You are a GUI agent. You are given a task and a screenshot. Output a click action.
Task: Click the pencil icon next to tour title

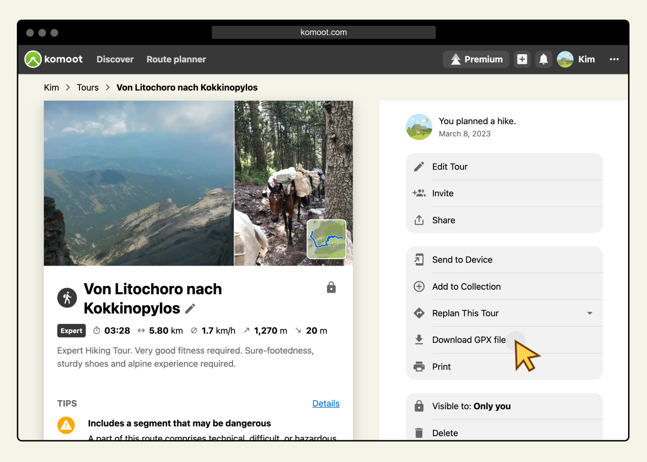[190, 309]
